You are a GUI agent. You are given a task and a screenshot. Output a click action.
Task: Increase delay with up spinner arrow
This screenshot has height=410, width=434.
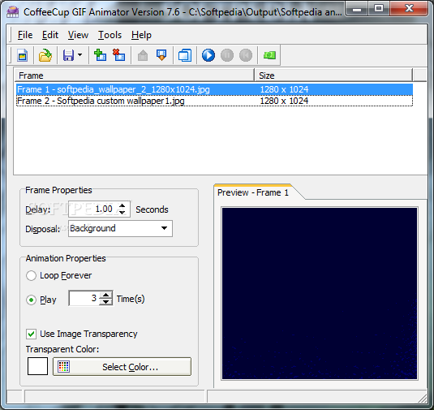click(x=122, y=205)
